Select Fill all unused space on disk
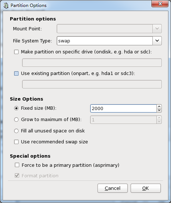Screen dimensions: 171x203 [16, 131]
